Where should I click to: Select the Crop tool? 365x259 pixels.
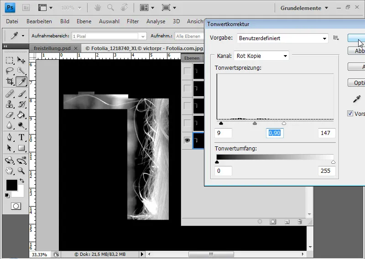(9, 82)
